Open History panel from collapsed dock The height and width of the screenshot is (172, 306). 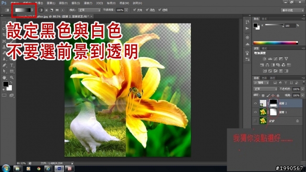pos(247,22)
